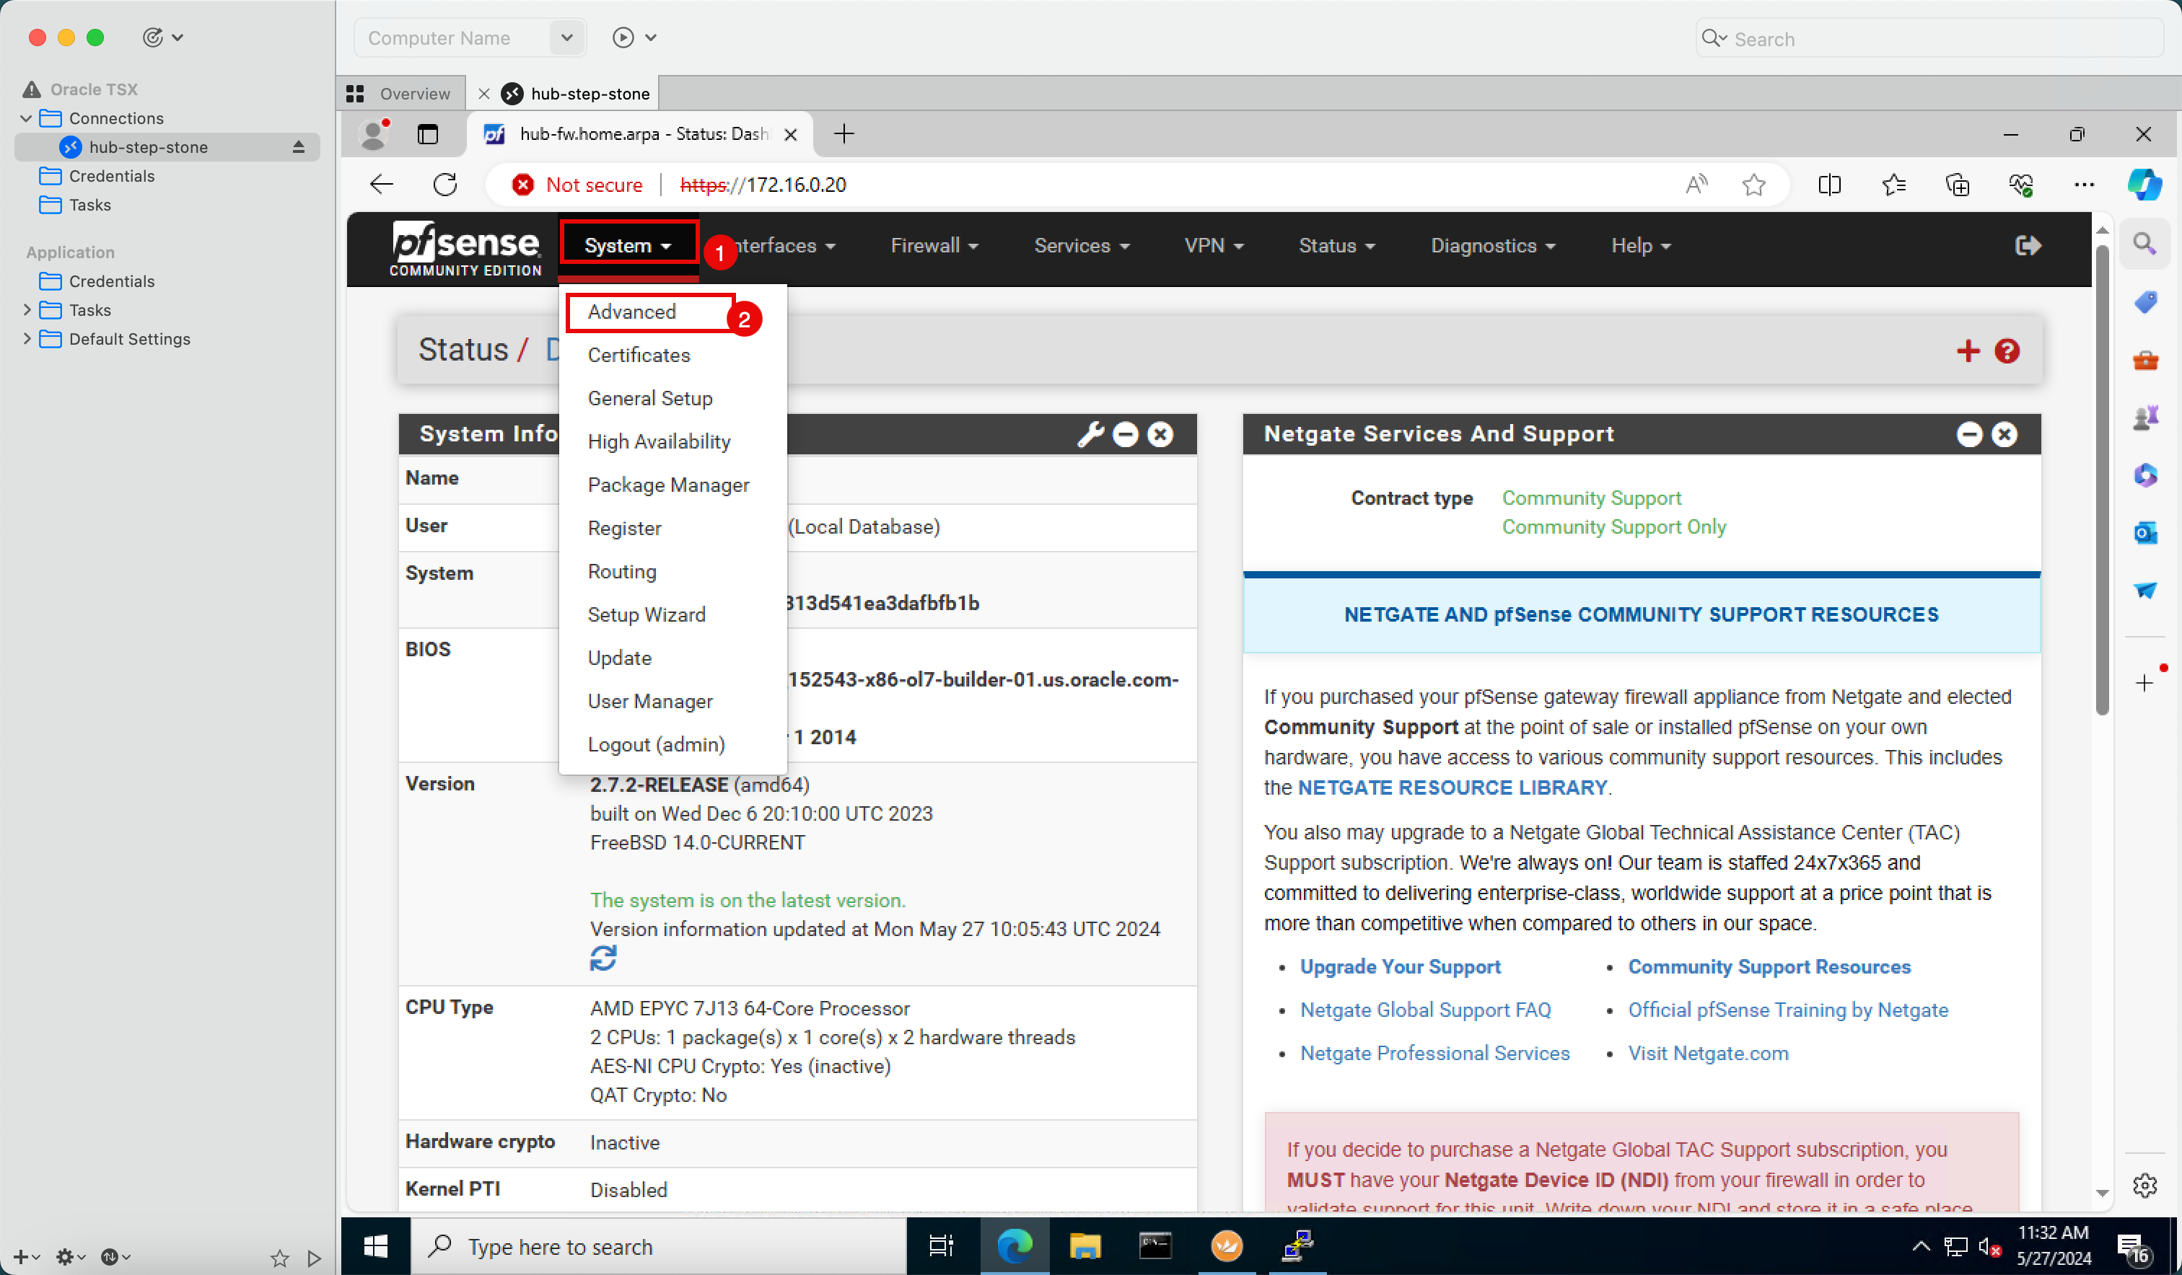The height and width of the screenshot is (1275, 2182).
Task: Minimize the System Information widget
Action: (1125, 433)
